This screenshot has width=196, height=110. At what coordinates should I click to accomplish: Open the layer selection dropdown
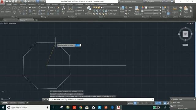pos(118,7)
